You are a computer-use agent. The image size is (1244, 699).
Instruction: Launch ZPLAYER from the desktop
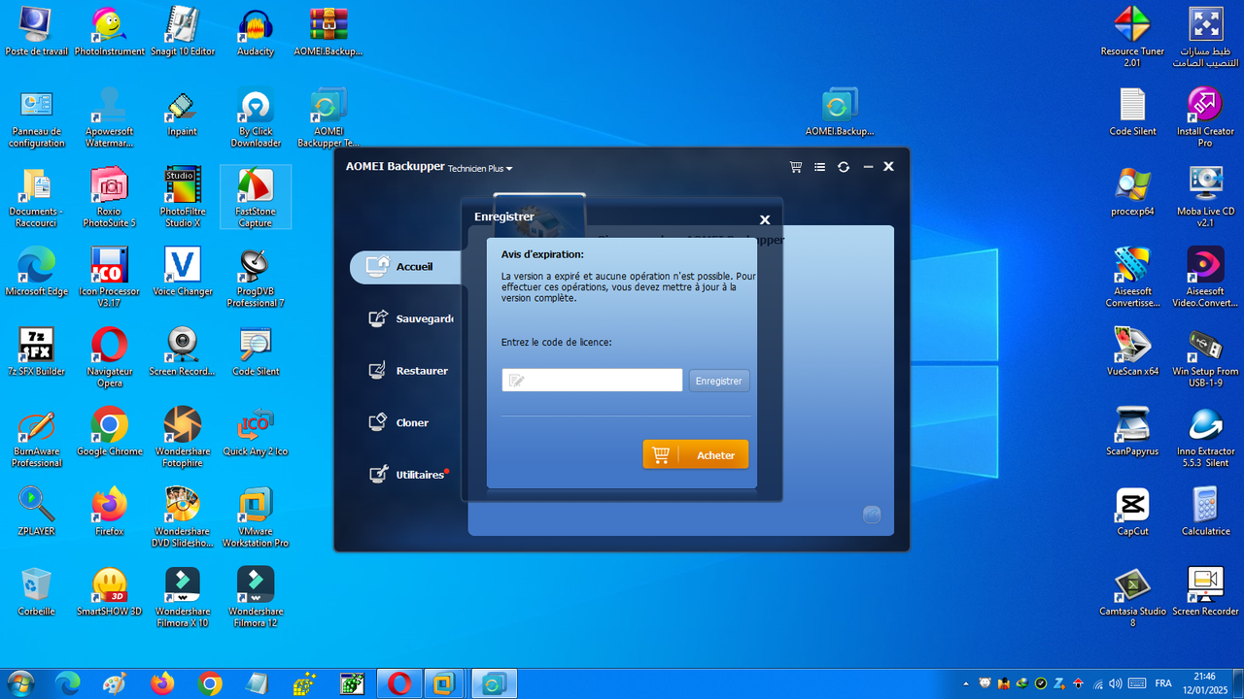[x=36, y=512]
